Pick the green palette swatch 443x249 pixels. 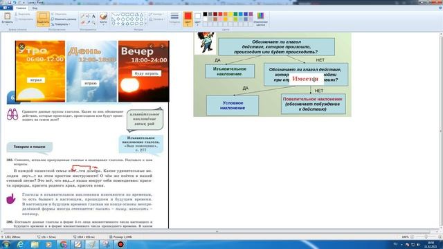point(235,14)
